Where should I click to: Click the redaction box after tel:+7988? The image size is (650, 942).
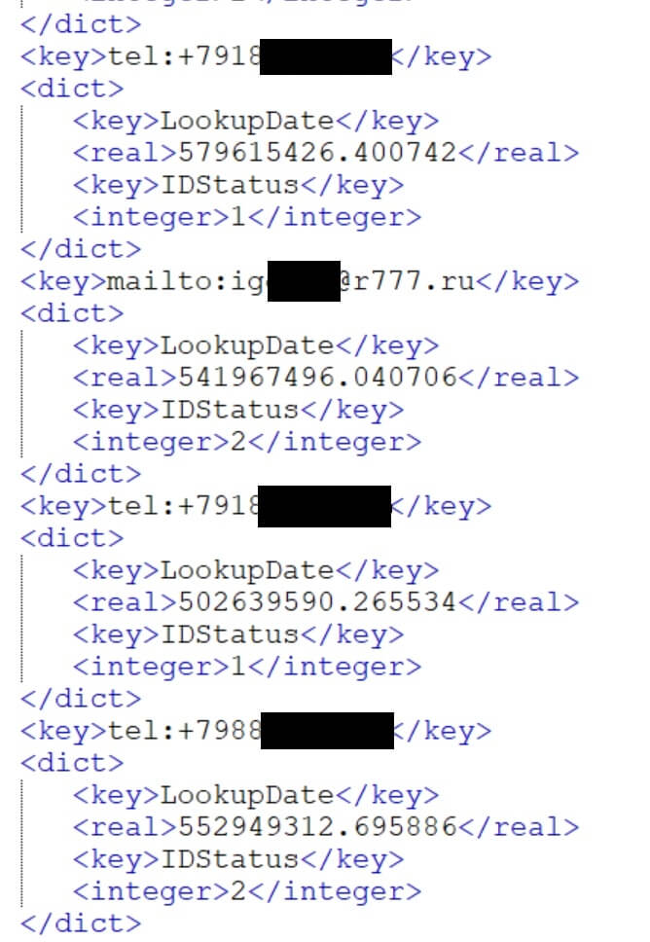[327, 731]
